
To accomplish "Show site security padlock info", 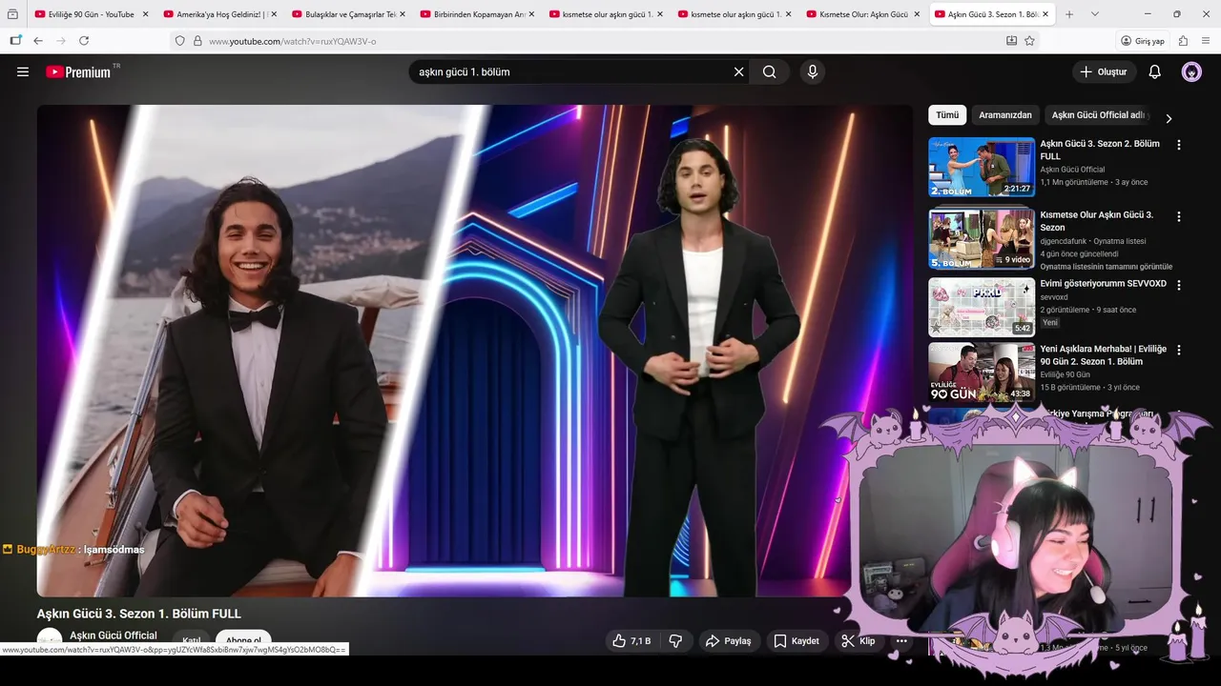I will (197, 41).
